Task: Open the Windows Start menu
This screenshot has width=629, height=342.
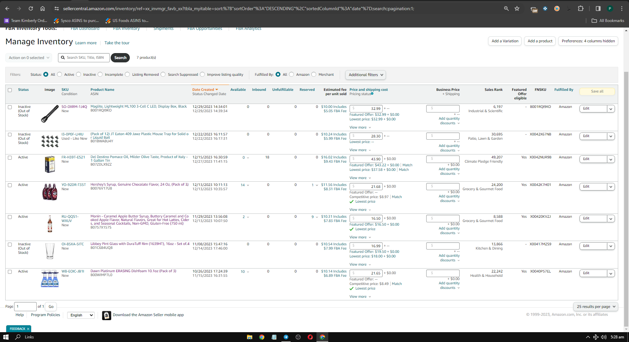Action: point(6,337)
